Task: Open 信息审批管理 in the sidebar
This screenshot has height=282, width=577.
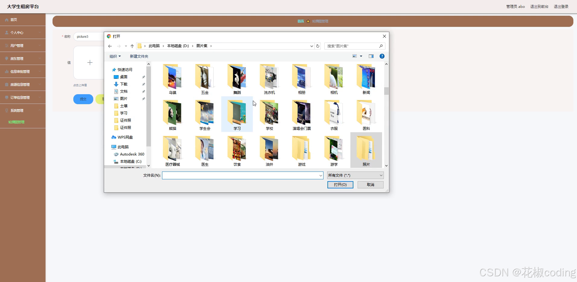Action: pyautogui.click(x=23, y=72)
